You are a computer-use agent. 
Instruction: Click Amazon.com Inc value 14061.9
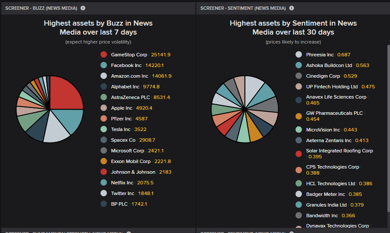162,76
